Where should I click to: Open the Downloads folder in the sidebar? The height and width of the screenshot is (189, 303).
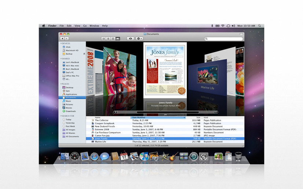pyautogui.click(x=69, y=111)
